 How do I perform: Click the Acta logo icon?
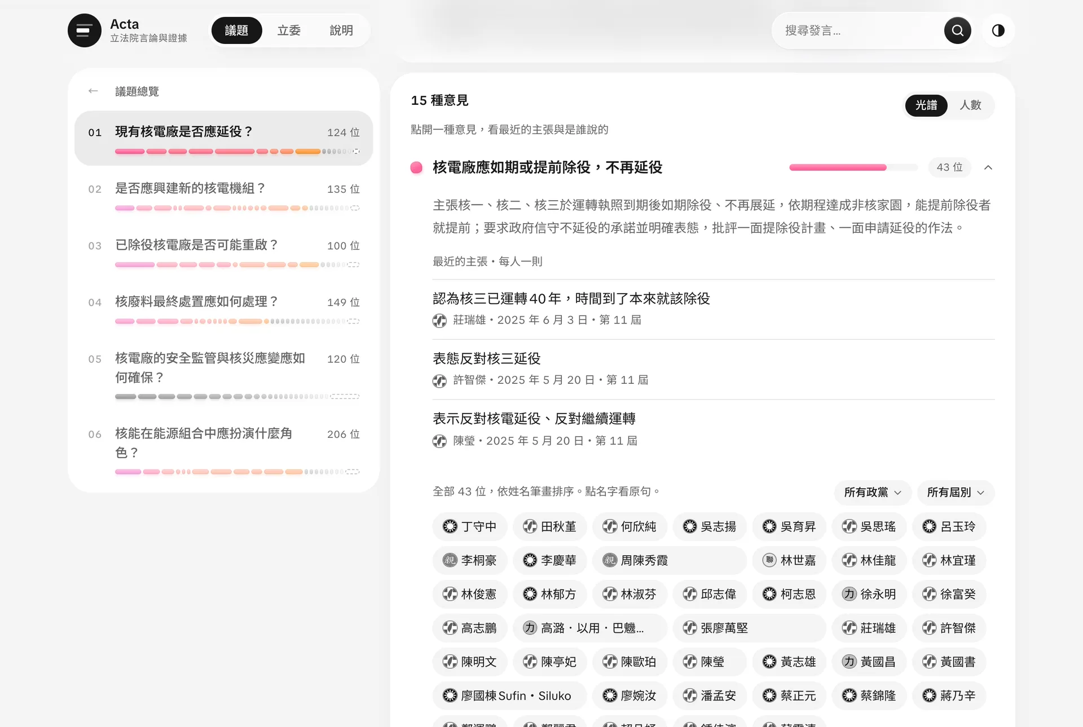[x=85, y=30]
